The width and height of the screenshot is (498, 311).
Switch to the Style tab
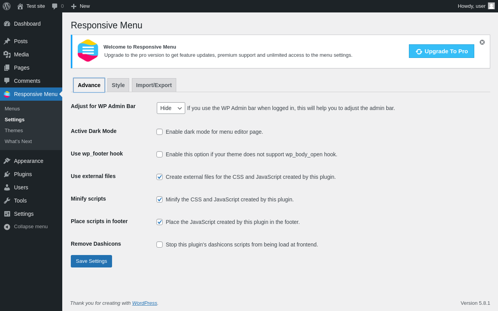pyautogui.click(x=118, y=85)
